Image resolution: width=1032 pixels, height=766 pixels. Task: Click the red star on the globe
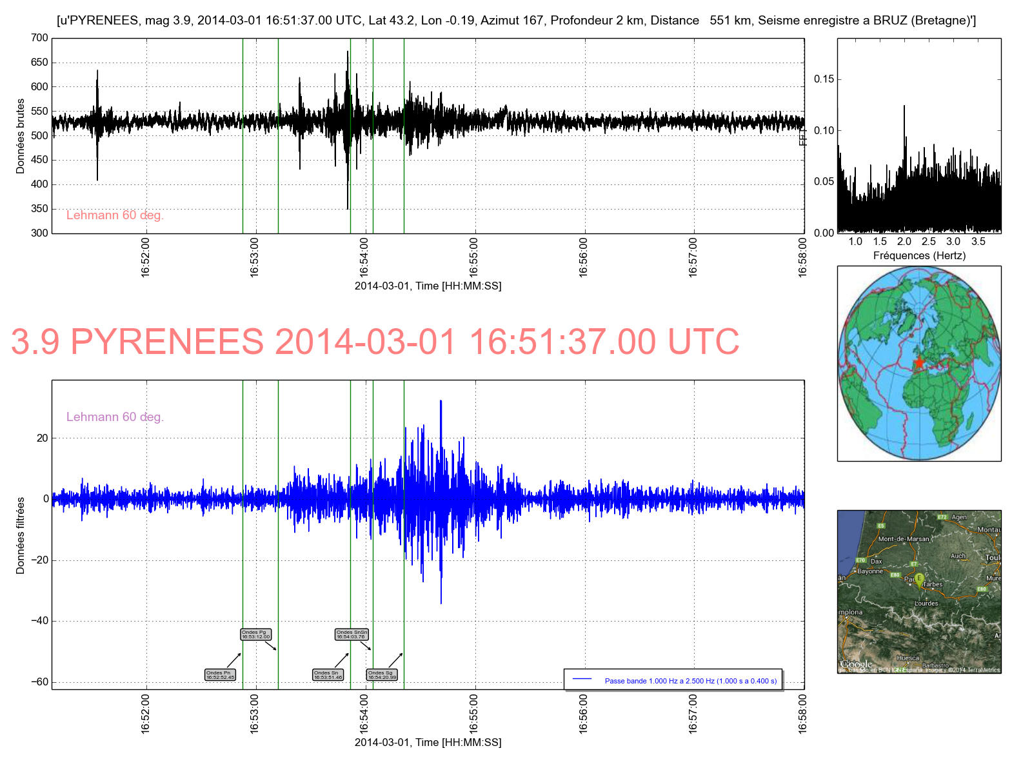point(918,362)
